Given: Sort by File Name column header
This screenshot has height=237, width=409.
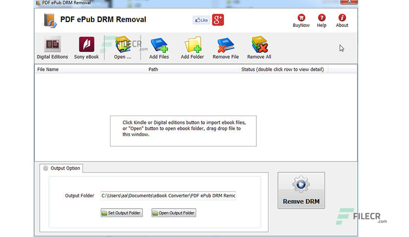Looking at the screenshot, I should click(90, 70).
